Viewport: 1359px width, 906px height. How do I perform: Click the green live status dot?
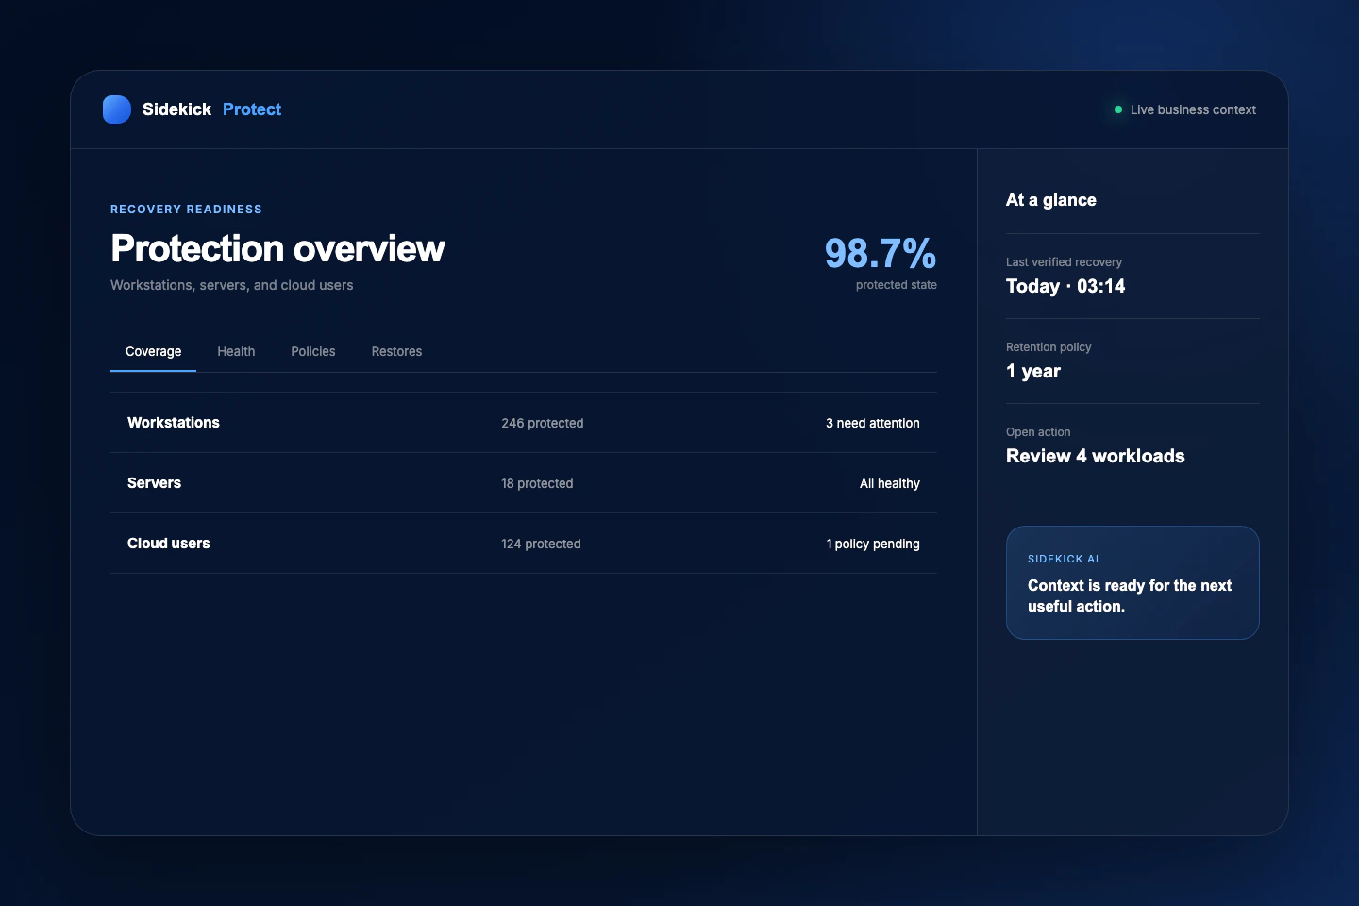1118,109
